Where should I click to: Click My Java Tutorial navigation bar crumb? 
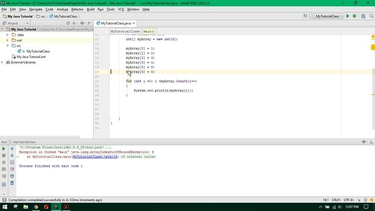point(18,16)
